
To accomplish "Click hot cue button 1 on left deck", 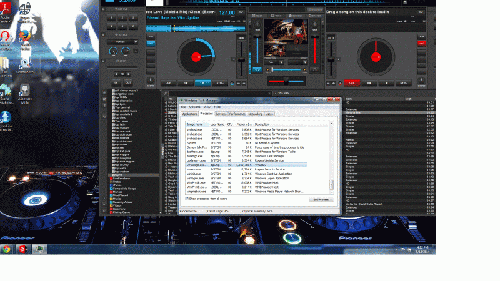I will click(x=111, y=18).
